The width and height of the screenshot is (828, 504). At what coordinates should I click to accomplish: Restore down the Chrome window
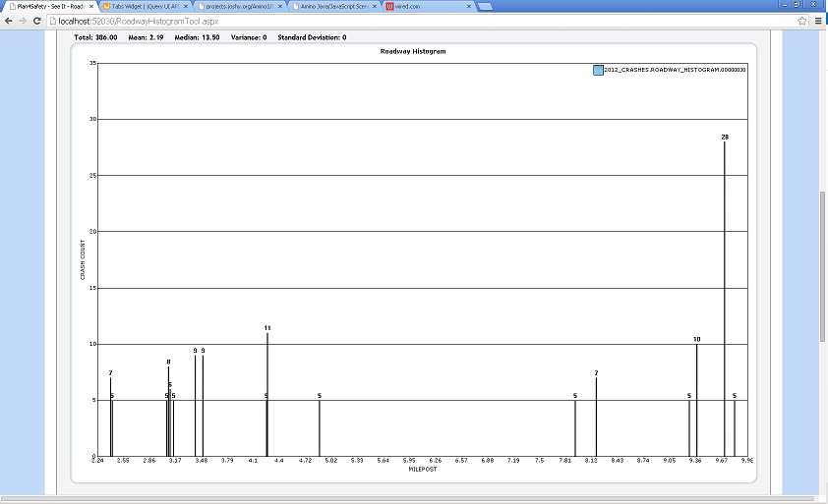(798, 4)
